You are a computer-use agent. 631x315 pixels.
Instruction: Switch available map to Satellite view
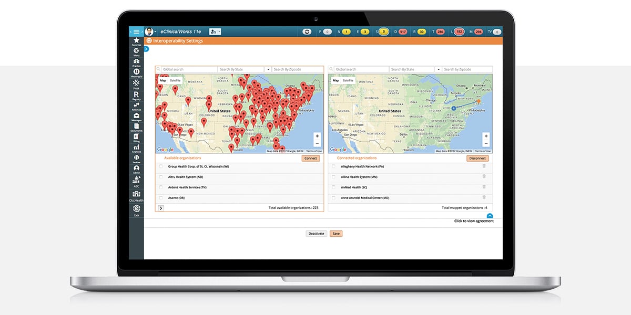[175, 80]
